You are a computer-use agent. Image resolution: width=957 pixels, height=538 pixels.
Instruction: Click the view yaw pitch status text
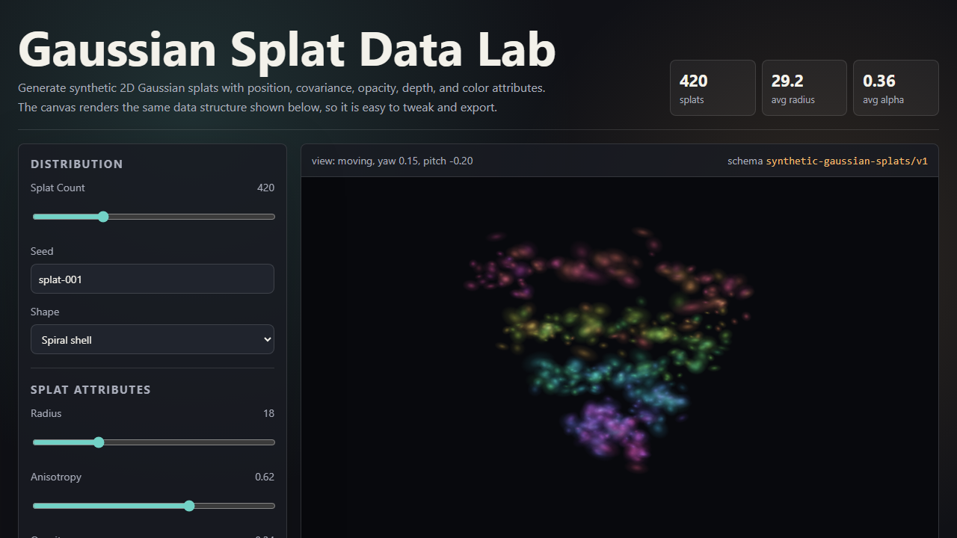pyautogui.click(x=393, y=161)
